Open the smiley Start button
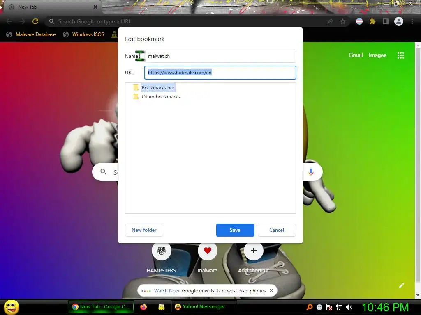 pyautogui.click(x=11, y=307)
